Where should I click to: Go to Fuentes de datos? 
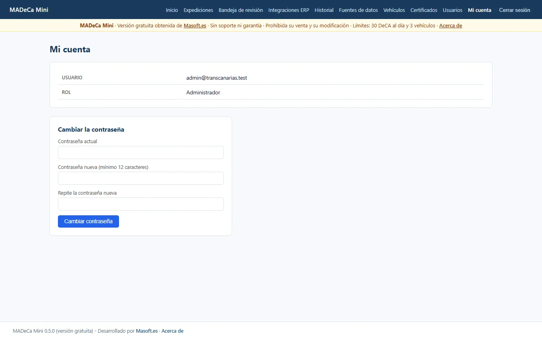coord(358,10)
